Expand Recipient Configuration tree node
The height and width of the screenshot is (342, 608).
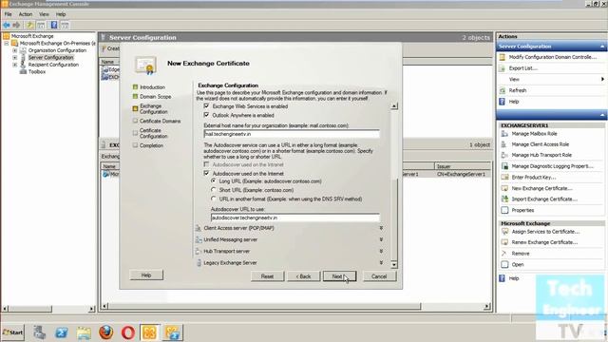tap(15, 65)
